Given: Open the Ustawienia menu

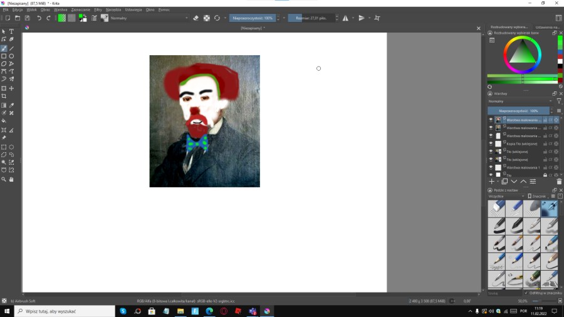Looking at the screenshot, I should pyautogui.click(x=133, y=9).
